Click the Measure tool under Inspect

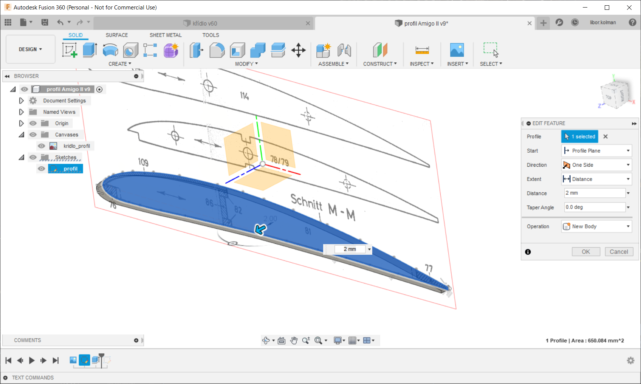coord(422,50)
